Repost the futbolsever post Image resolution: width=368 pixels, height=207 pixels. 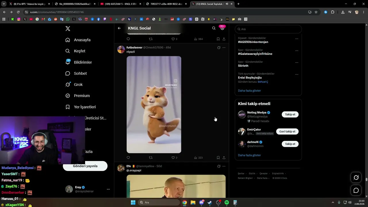tap(151, 158)
